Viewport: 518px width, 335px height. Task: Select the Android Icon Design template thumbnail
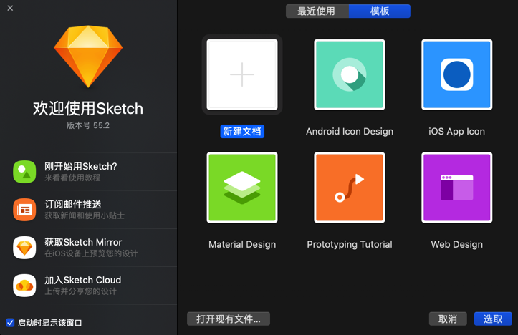(350, 74)
